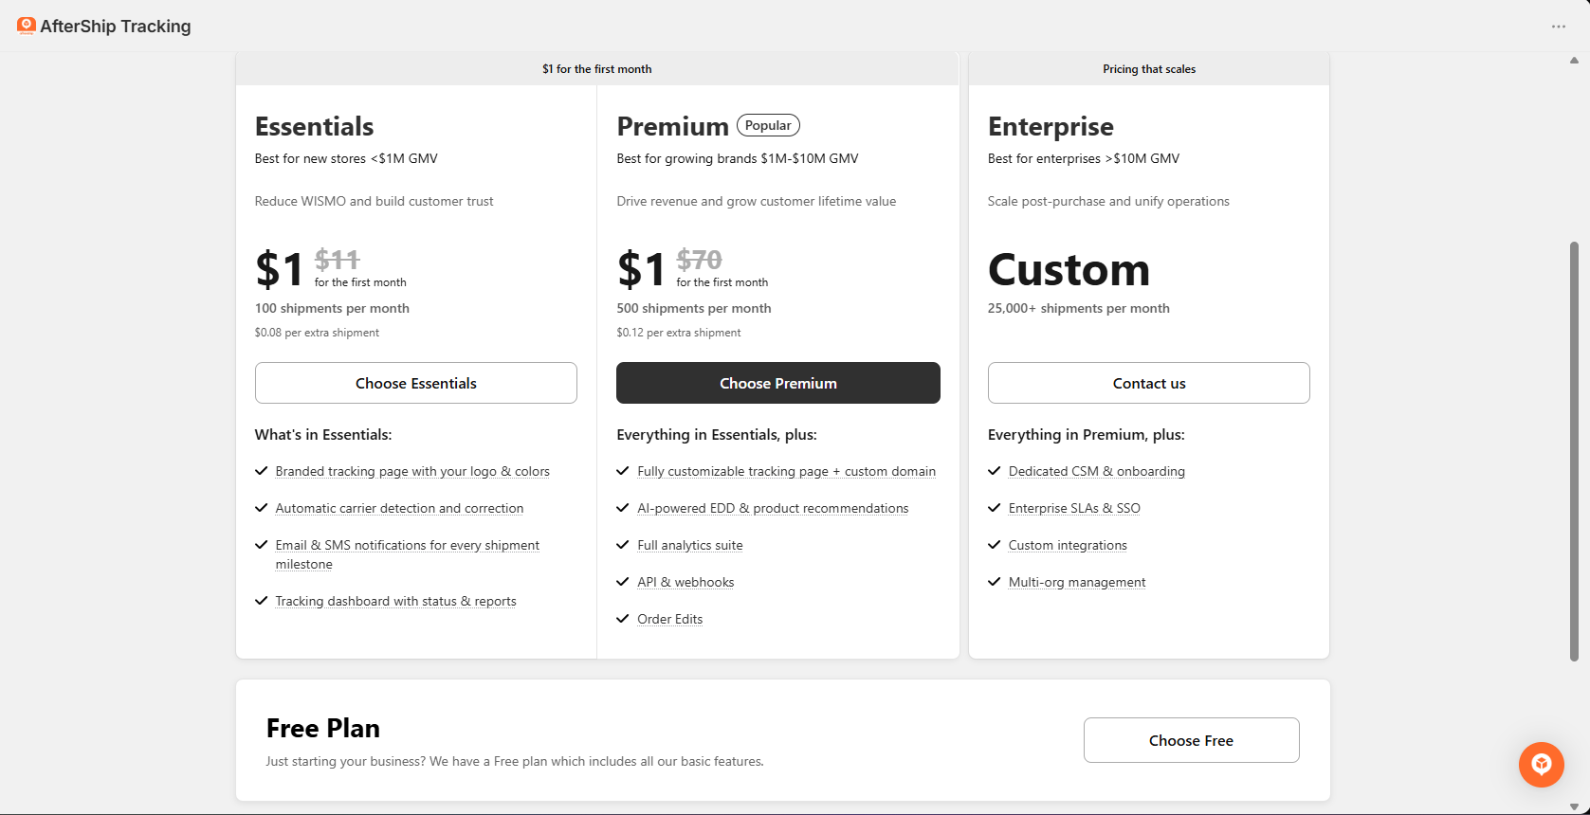Open Multi-org management link
Viewport: 1590px width, 815px height.
1077,582
